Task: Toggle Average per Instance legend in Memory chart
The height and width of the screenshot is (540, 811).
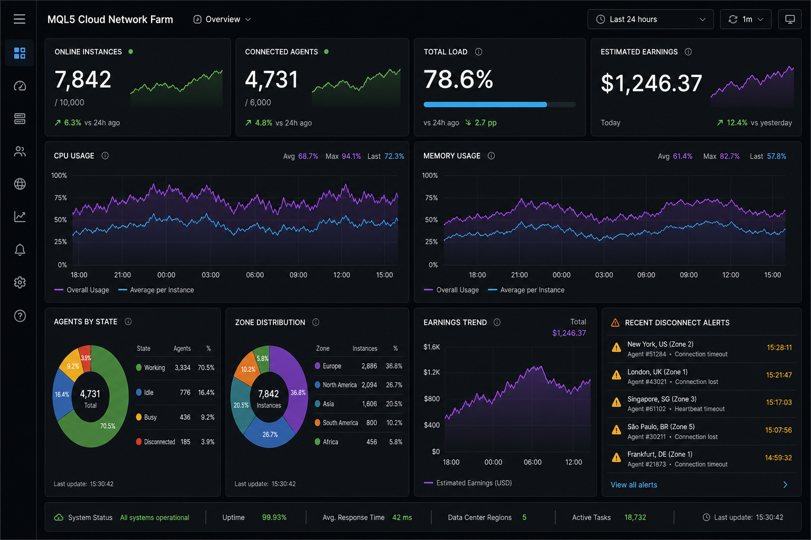Action: tap(526, 290)
